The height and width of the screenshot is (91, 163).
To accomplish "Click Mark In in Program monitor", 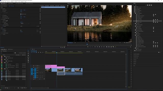I will [90, 47].
